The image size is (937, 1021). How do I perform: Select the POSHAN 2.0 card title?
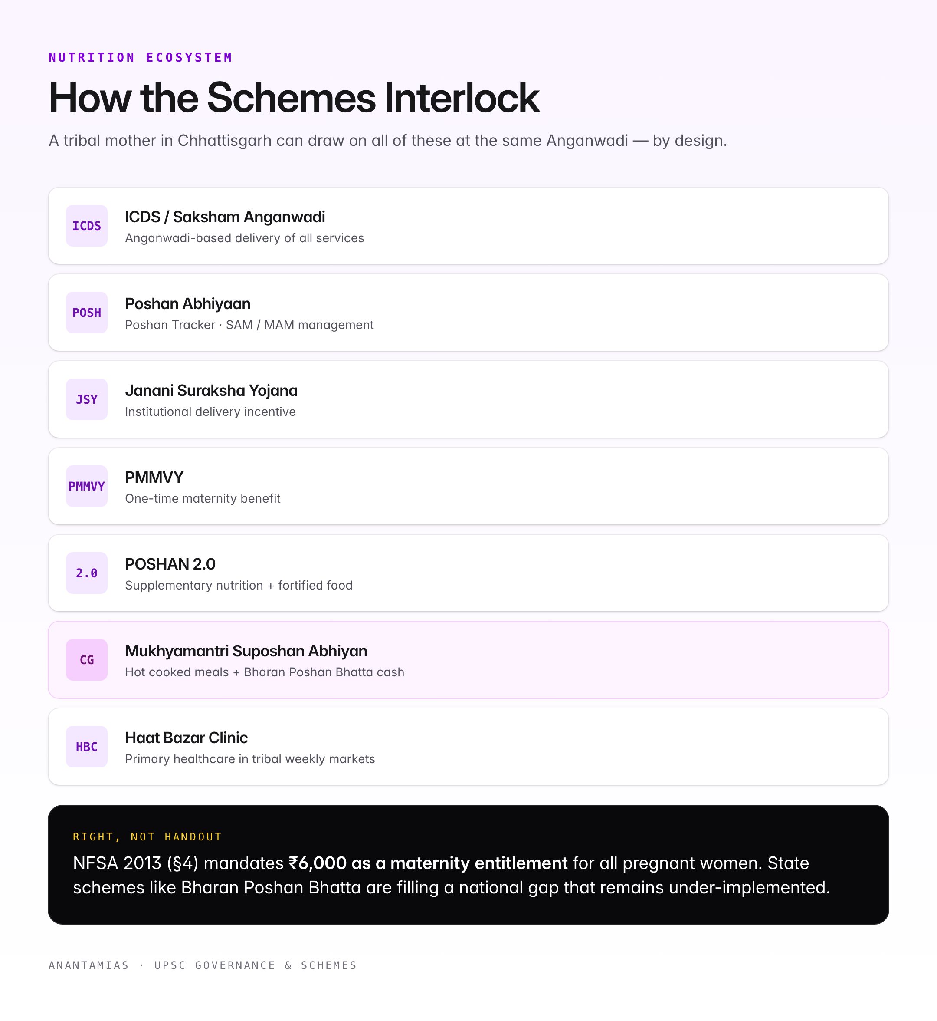pos(170,564)
